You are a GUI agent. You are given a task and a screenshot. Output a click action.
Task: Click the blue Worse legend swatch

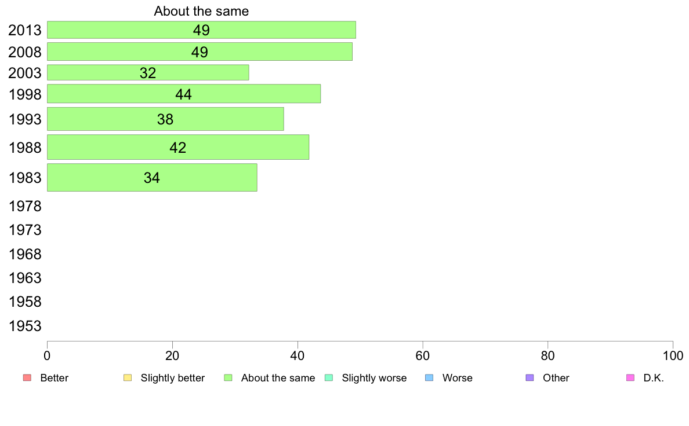point(429,378)
